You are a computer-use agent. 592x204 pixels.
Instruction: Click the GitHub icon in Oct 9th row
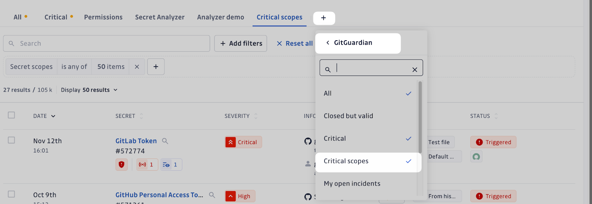[308, 197]
